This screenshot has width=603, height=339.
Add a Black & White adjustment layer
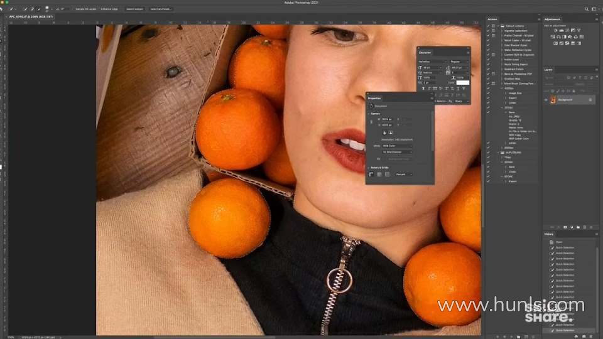[x=564, y=37]
